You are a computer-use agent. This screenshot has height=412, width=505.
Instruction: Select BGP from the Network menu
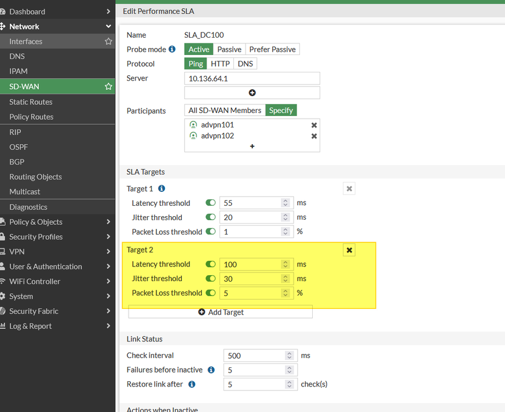pos(17,162)
